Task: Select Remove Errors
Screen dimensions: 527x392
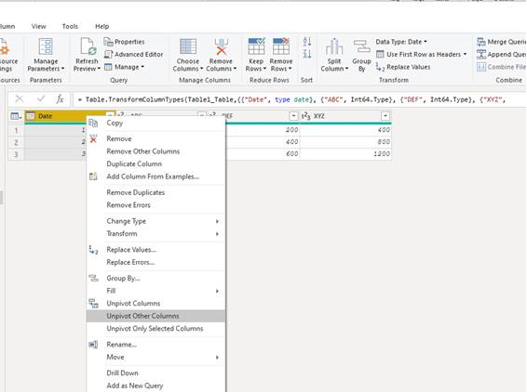Action: click(155, 205)
